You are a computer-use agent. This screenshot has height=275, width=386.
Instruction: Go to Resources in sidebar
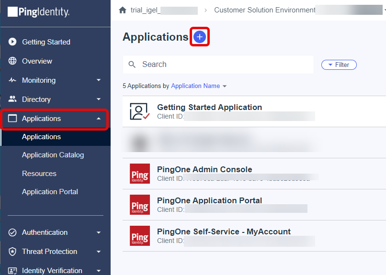39,174
